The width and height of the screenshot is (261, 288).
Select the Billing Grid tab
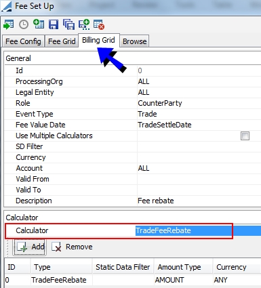(x=98, y=40)
